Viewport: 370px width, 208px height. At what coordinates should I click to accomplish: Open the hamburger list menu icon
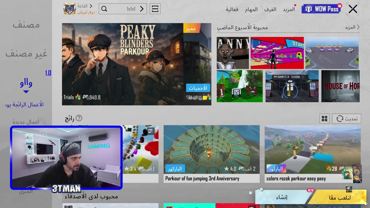click(155, 9)
